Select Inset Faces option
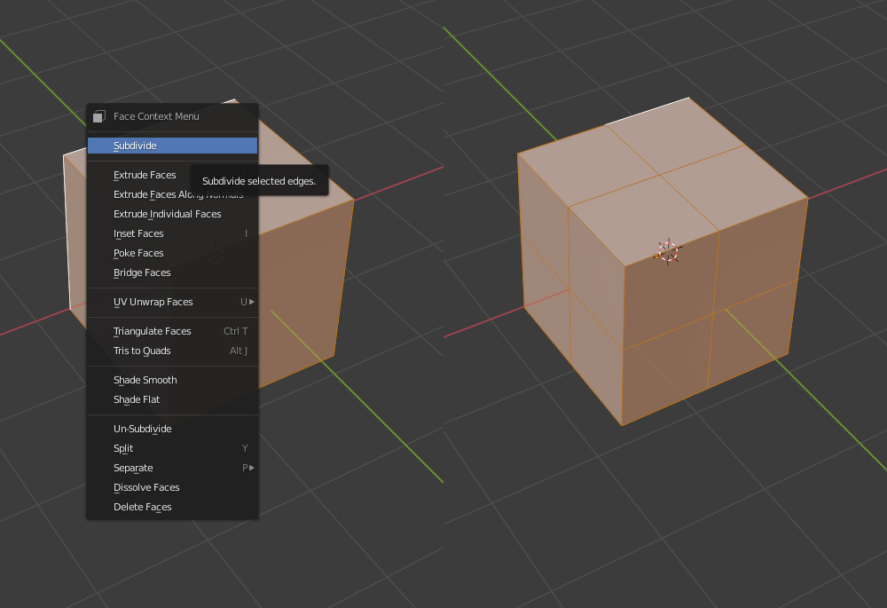The width and height of the screenshot is (887, 608). coord(173,233)
